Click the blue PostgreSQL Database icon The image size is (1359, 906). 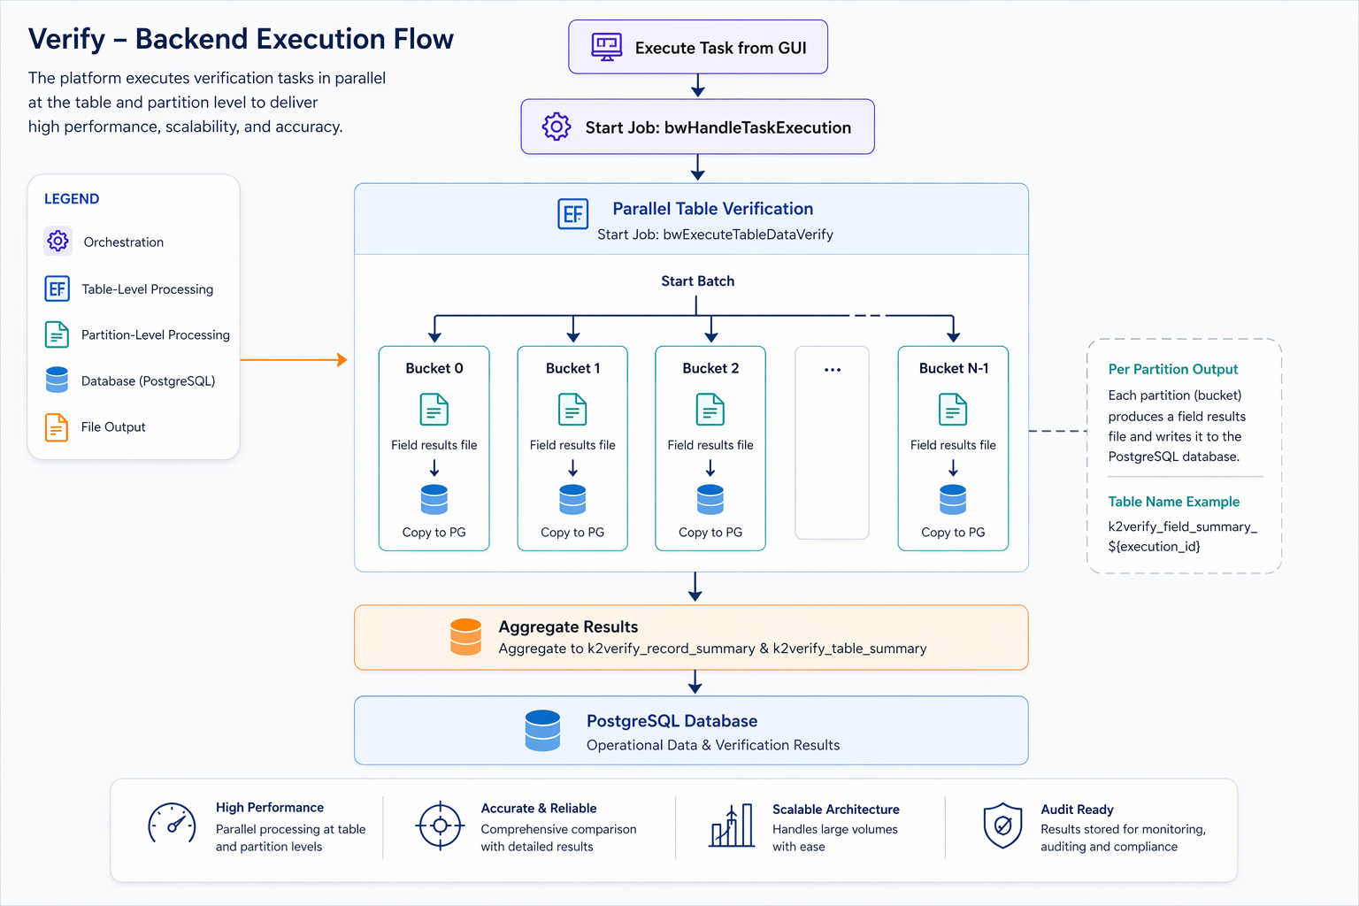[x=542, y=730]
